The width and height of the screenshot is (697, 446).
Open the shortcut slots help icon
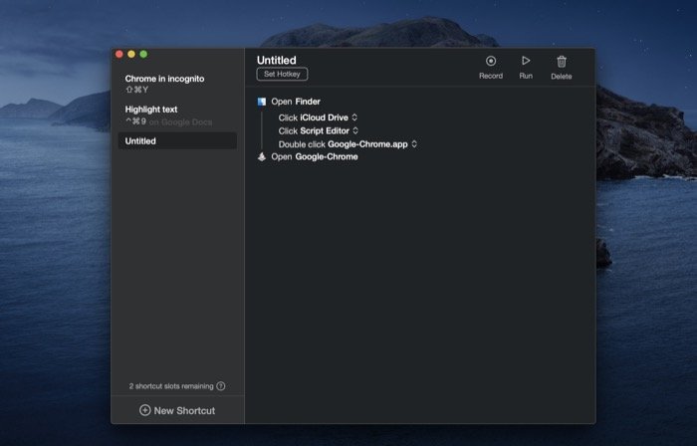click(220, 386)
